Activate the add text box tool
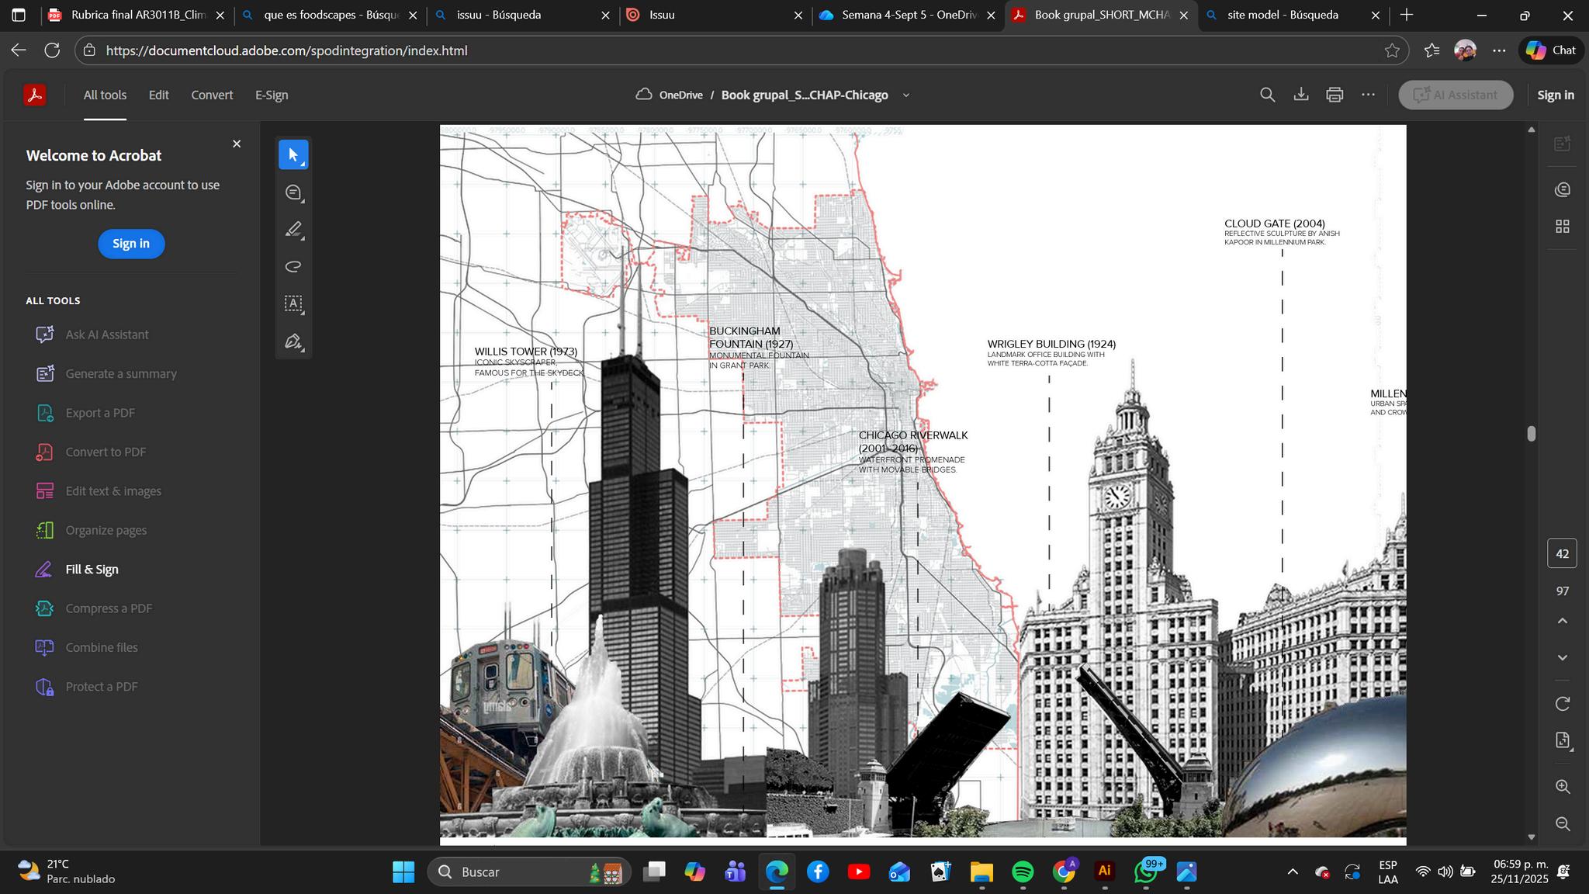The width and height of the screenshot is (1589, 894). (x=293, y=303)
